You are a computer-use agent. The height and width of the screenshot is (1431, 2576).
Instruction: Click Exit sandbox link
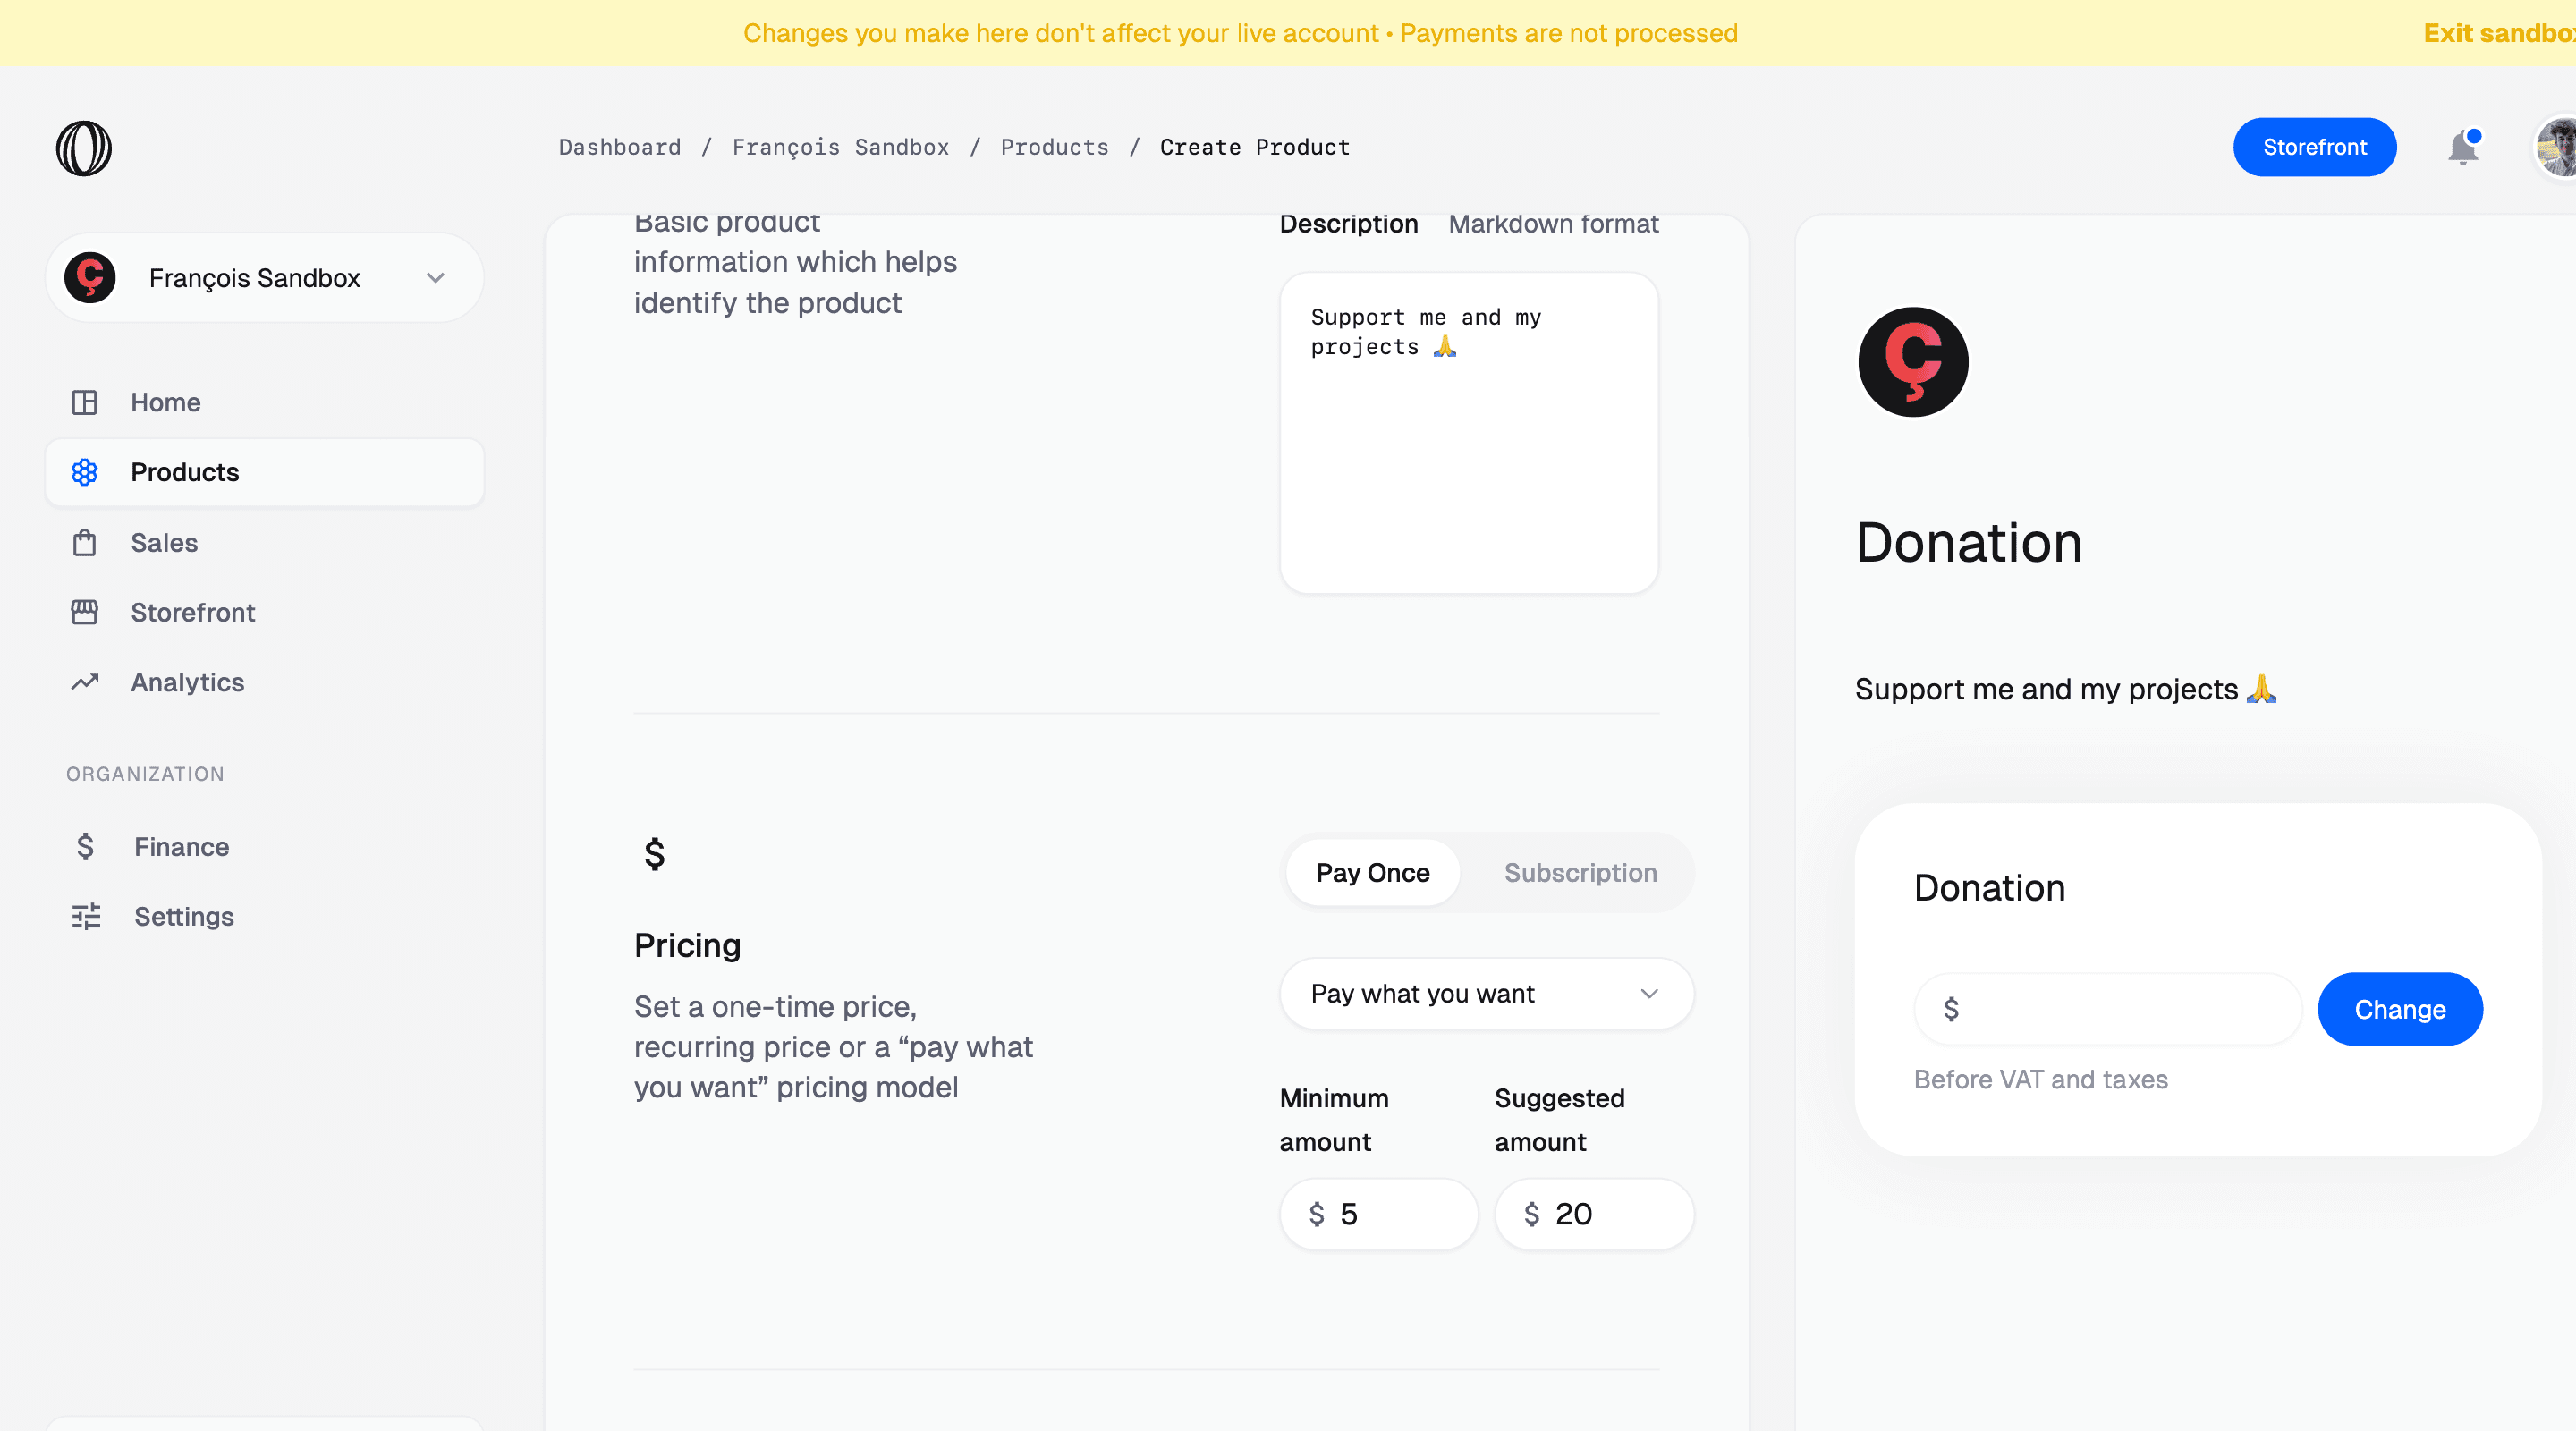coord(2499,33)
